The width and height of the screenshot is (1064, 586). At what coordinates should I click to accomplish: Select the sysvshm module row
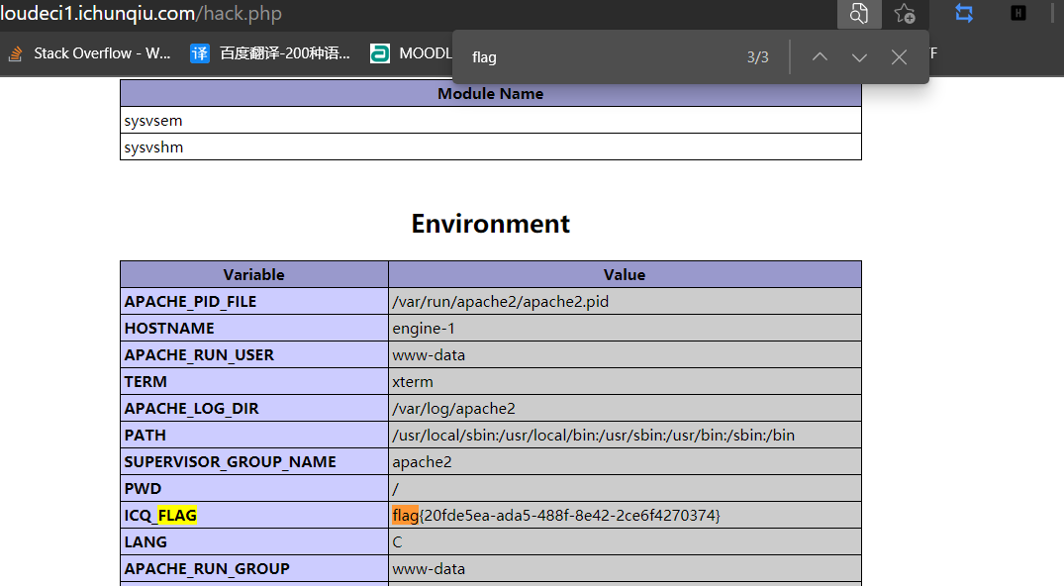[x=491, y=147]
